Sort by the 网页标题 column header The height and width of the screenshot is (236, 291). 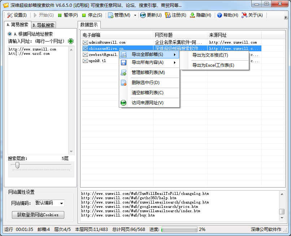pos(180,35)
